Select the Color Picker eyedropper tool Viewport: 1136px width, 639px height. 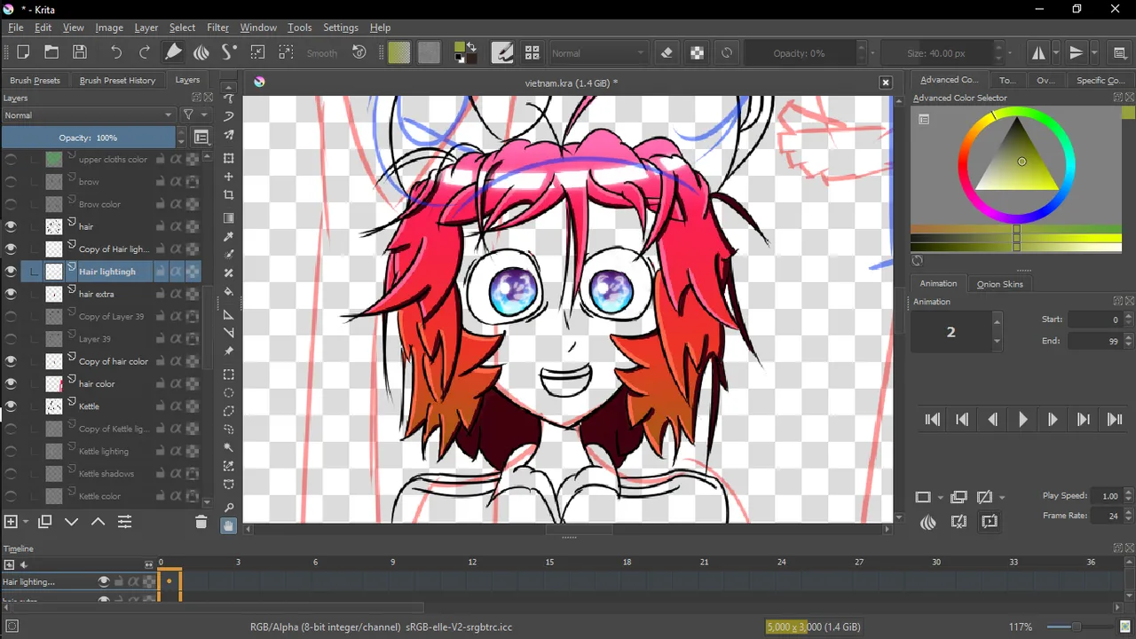[229, 236]
